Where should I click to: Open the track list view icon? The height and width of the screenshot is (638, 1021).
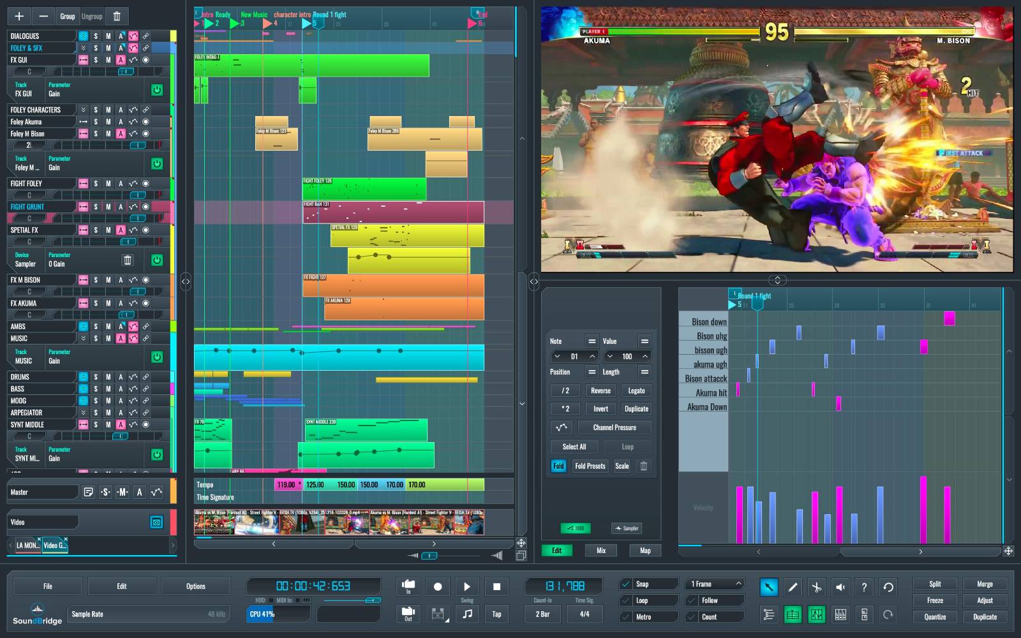[769, 614]
